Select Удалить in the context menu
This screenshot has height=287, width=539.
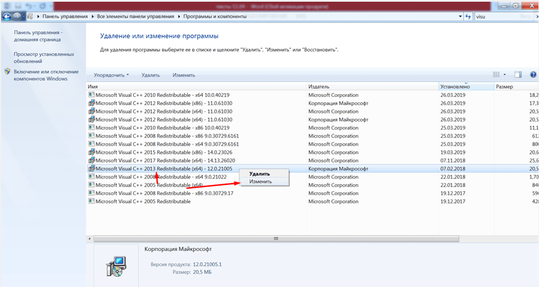click(x=260, y=174)
